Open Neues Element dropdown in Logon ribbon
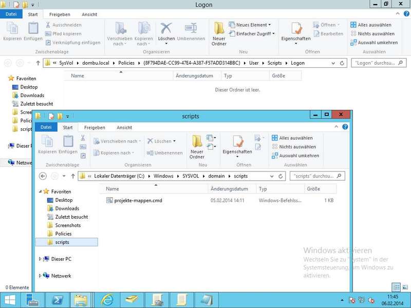The height and width of the screenshot is (308, 411). point(253,25)
